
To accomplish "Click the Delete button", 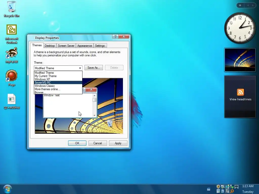I will click(114, 68).
